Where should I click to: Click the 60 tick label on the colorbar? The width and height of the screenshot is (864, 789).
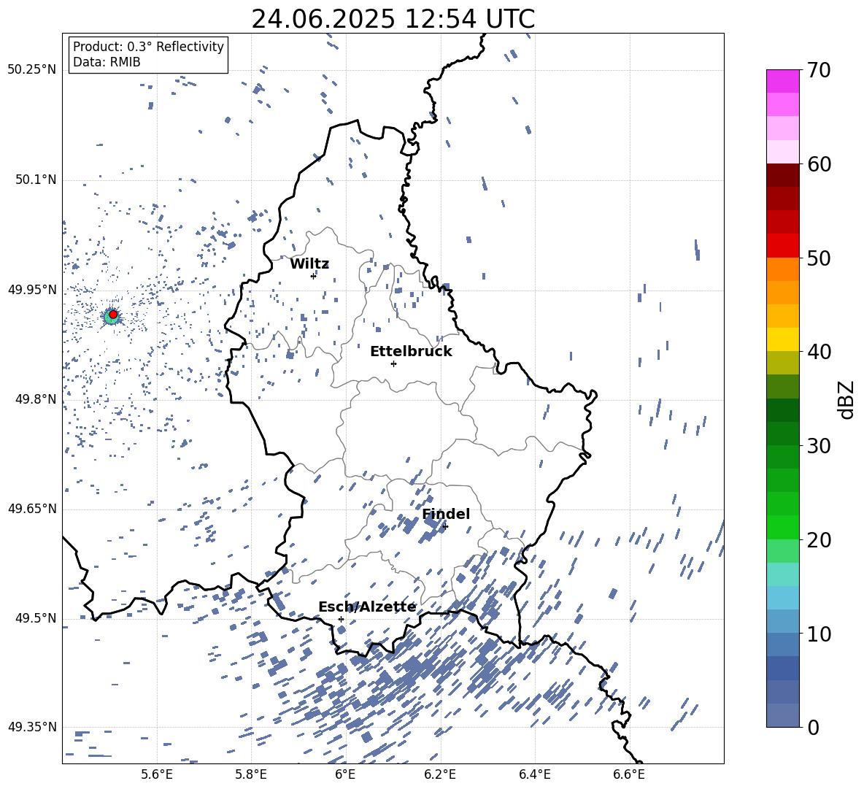818,164
